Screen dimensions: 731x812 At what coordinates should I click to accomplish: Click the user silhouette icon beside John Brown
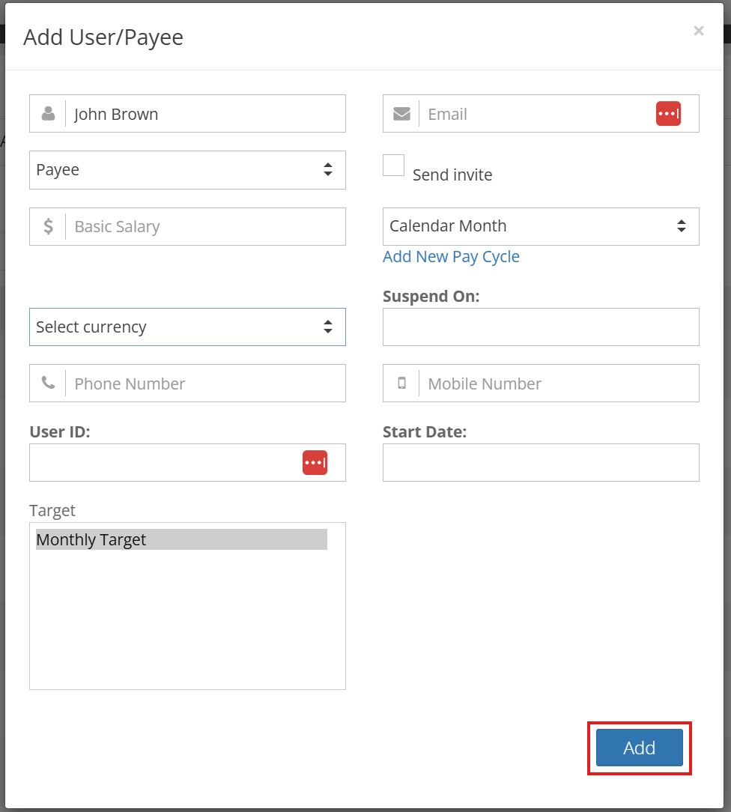pos(48,113)
